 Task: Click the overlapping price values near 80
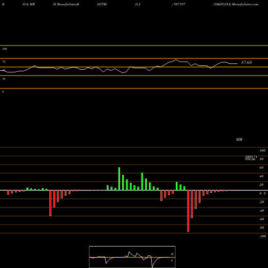pos(251,158)
